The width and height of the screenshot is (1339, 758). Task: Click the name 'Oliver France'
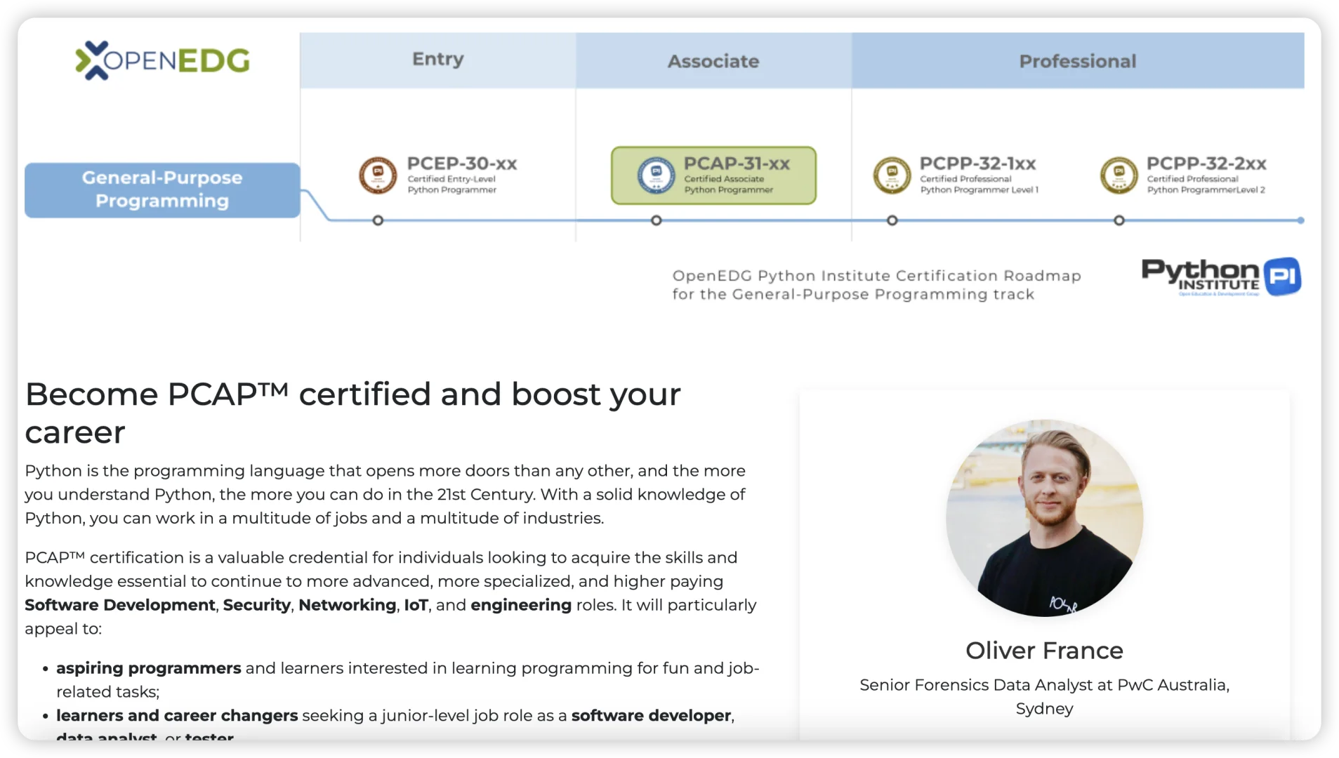click(x=1044, y=651)
